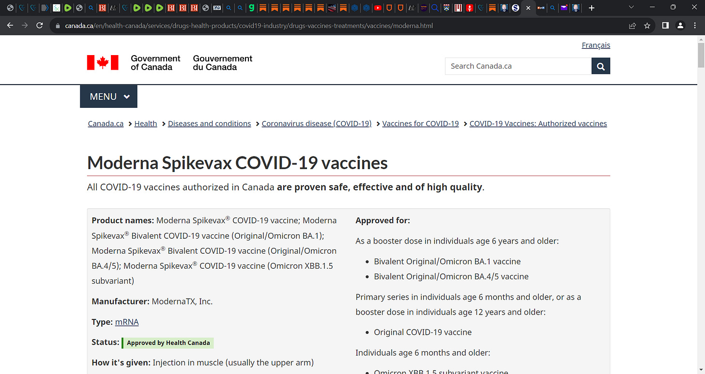The height and width of the screenshot is (374, 705).
Task: Open Coronavirus disease (COVID-19) breadcrumb
Action: (317, 124)
